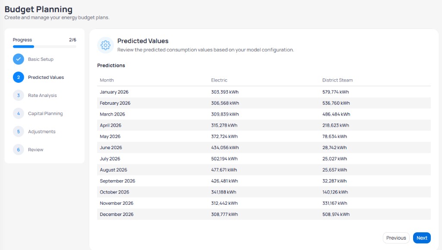The image size is (442, 250).
Task: Click the Previous button
Action: tap(396, 238)
